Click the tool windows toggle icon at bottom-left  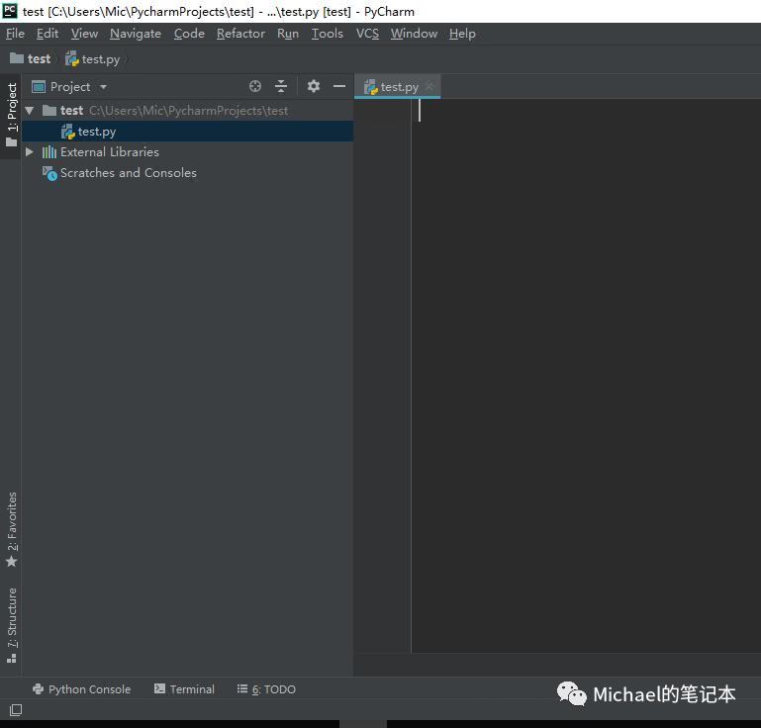(15, 710)
